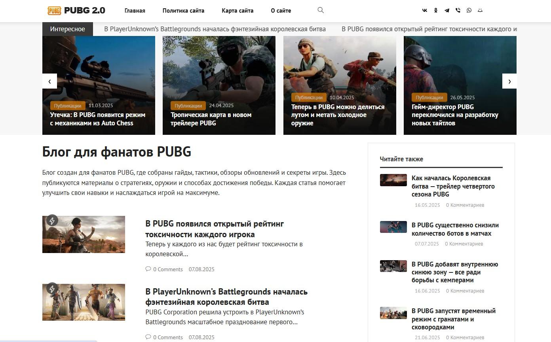Click Публикации badge on Гейм-директор card

click(429, 97)
